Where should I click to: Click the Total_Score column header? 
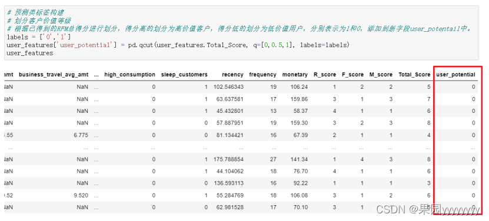click(x=414, y=75)
